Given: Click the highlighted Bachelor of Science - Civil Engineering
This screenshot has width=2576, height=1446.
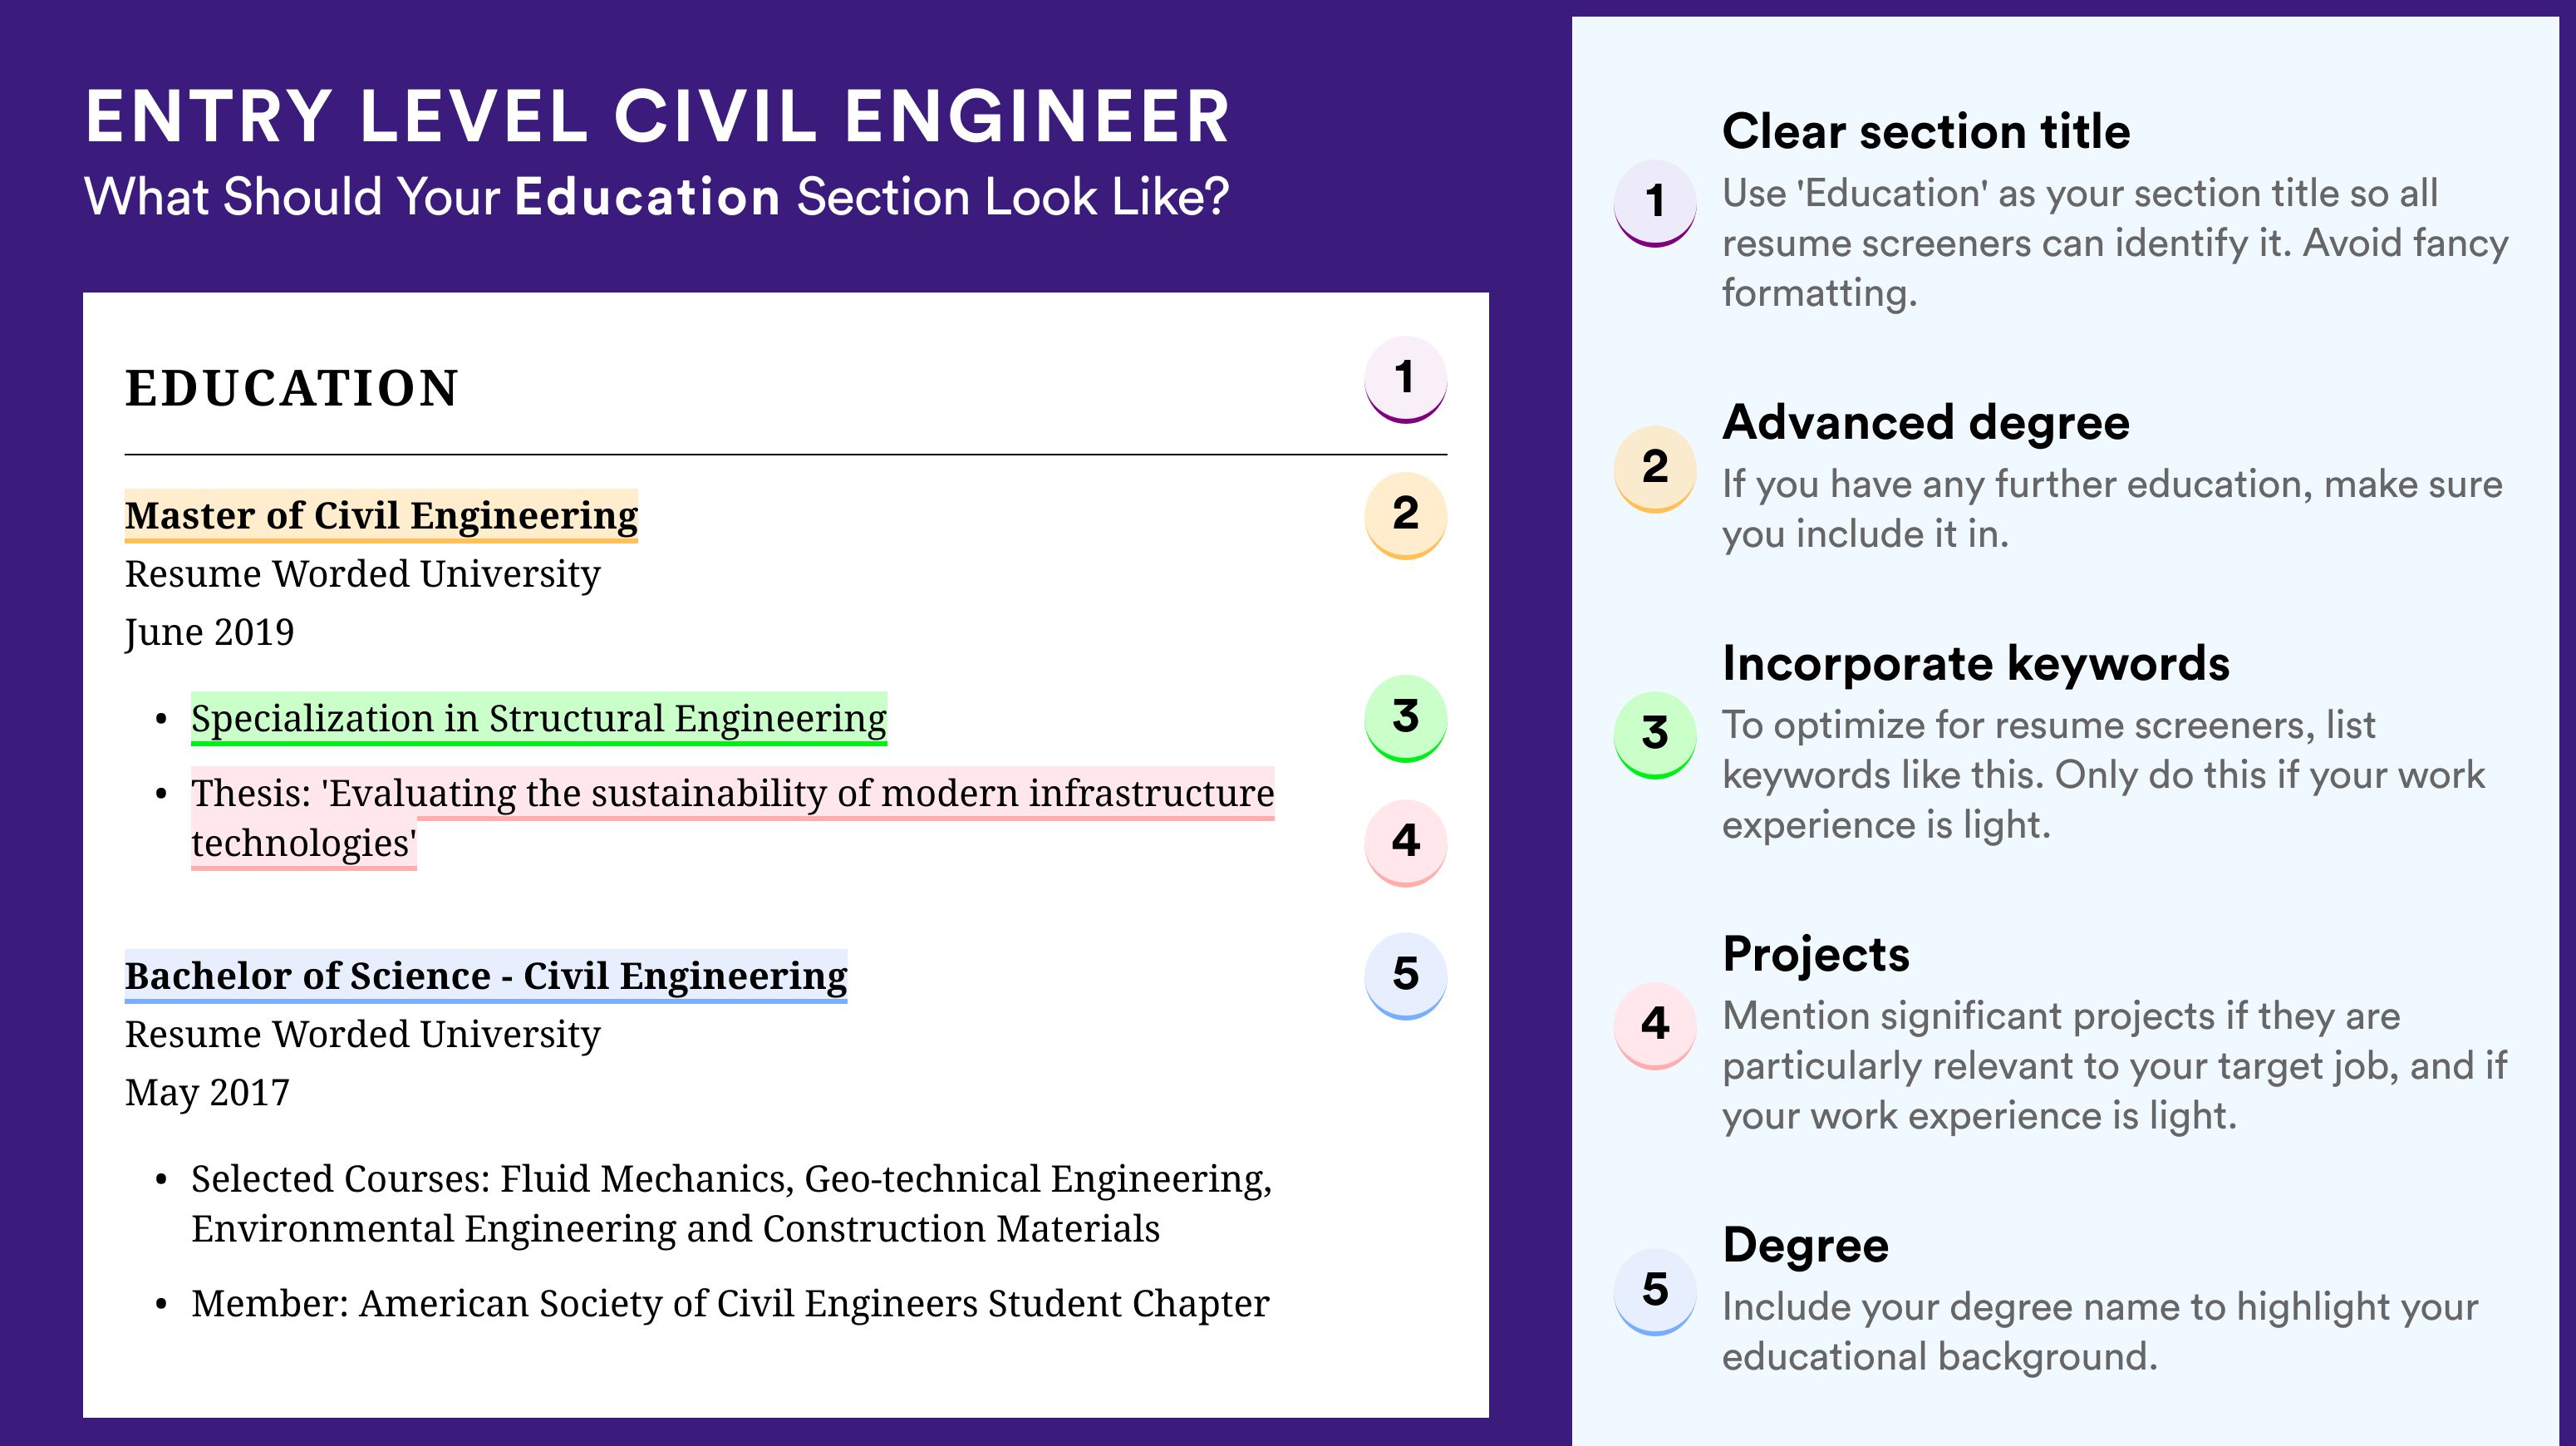Looking at the screenshot, I should point(486,976).
